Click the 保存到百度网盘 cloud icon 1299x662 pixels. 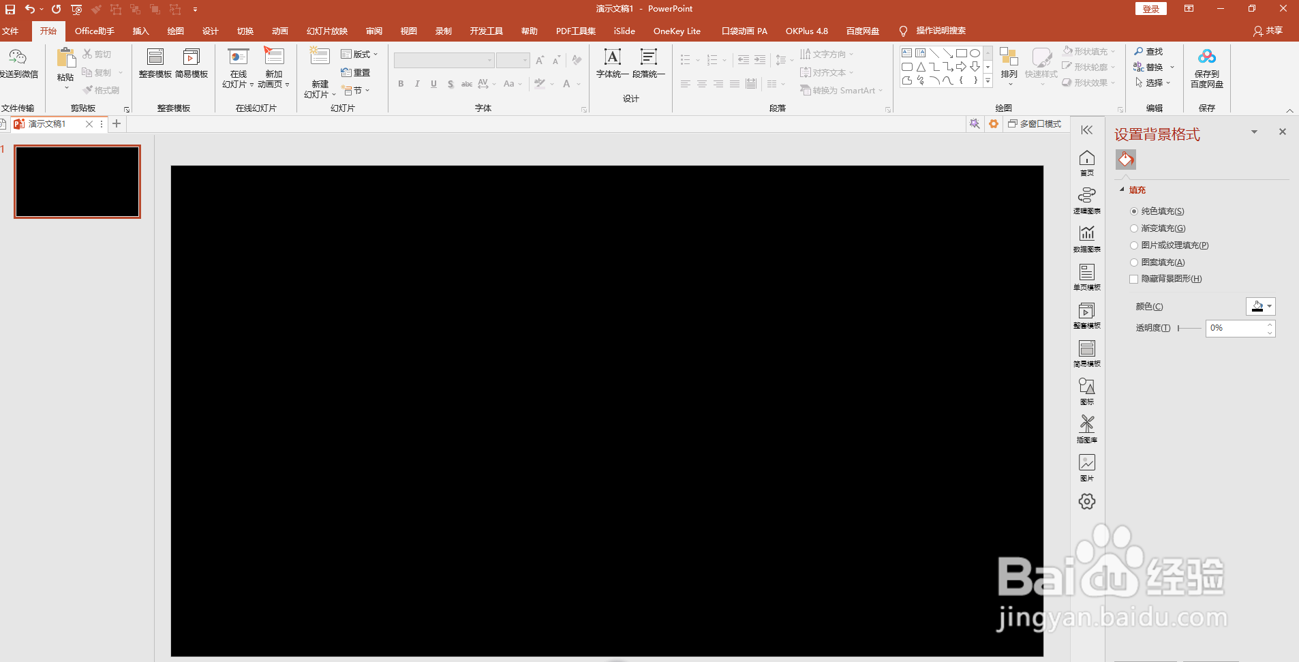(1207, 56)
